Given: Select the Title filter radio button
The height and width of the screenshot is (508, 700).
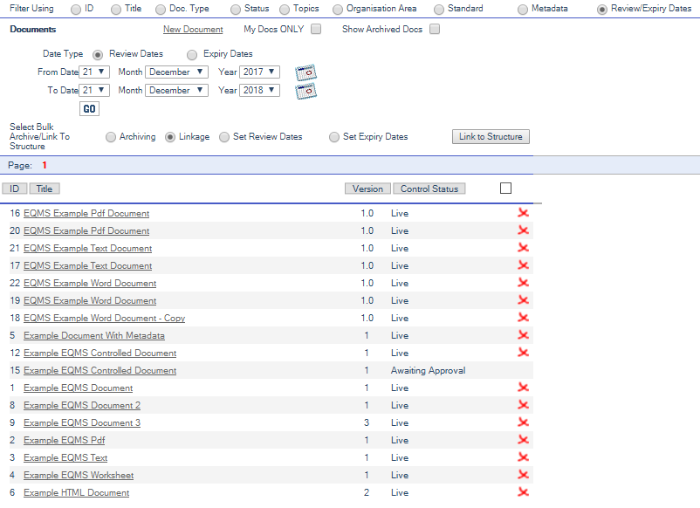Looking at the screenshot, I should point(115,10).
